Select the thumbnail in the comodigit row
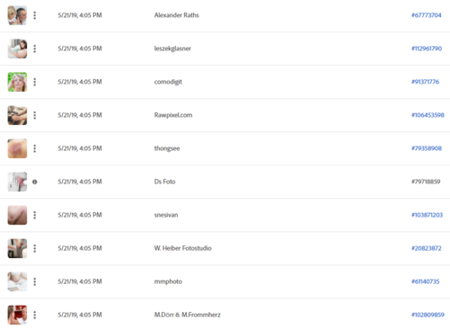Screen dimensions: 450x329 [x=17, y=82]
